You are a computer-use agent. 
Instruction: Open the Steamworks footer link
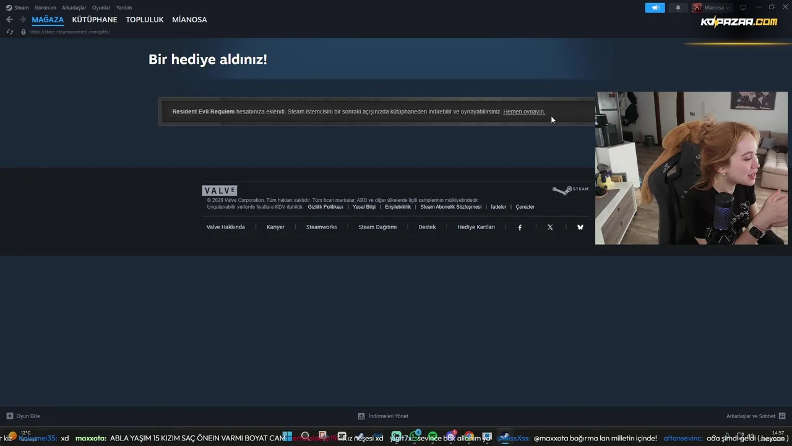[322, 227]
